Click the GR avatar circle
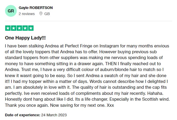 pos(11,11)
